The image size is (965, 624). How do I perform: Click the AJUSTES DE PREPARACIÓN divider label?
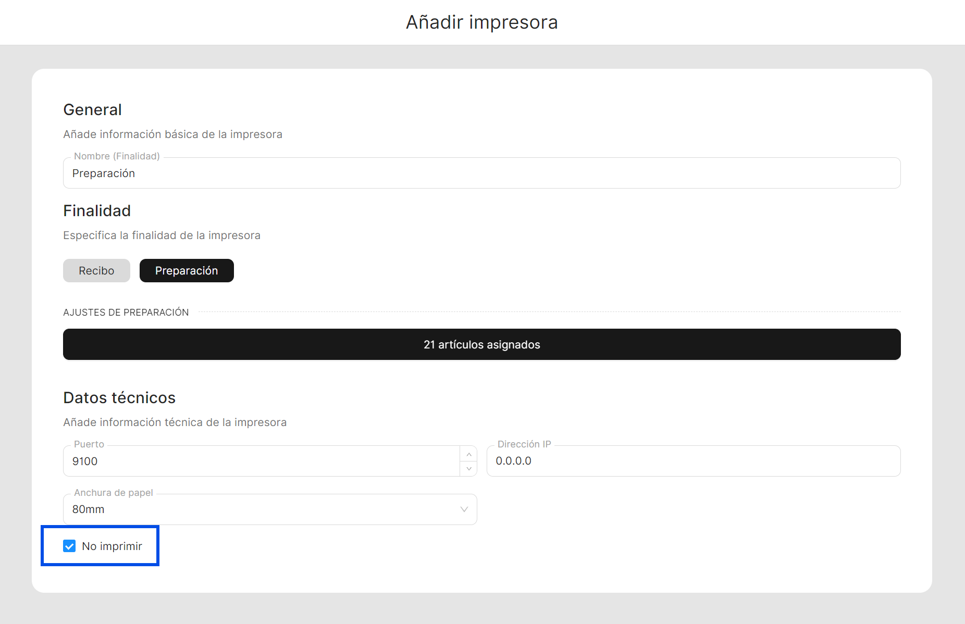coord(126,313)
